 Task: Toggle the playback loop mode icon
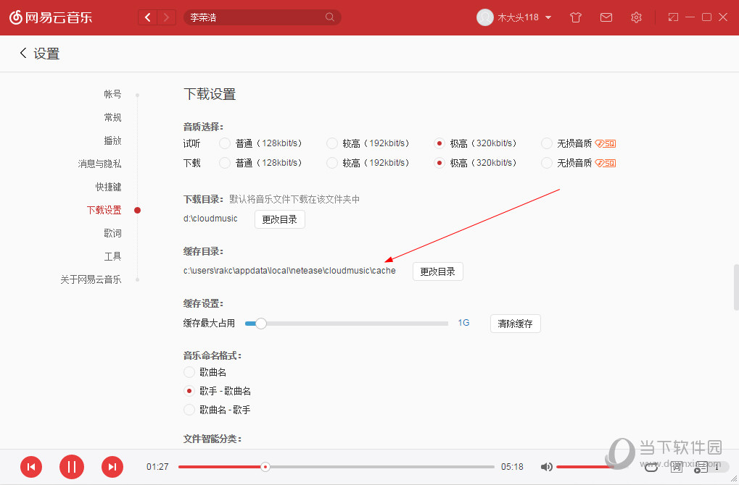651,467
